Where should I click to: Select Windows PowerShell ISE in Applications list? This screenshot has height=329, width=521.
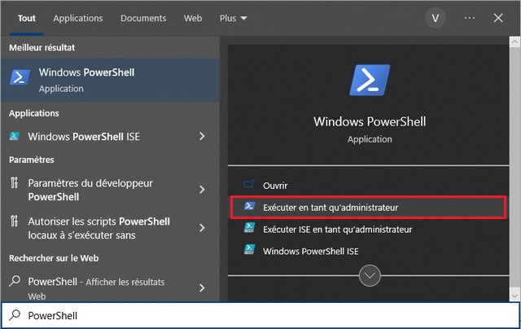(x=84, y=137)
